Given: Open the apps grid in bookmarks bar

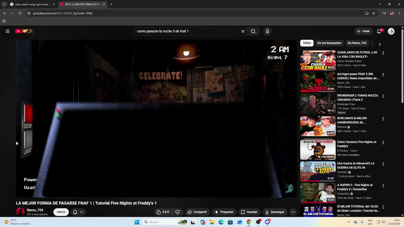Looking at the screenshot, I should click(4, 21).
